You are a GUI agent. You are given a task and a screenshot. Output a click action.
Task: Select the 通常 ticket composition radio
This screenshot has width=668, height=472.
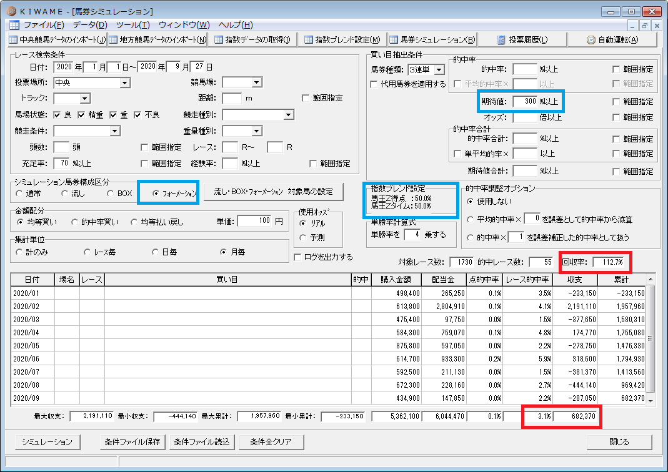pyautogui.click(x=19, y=193)
